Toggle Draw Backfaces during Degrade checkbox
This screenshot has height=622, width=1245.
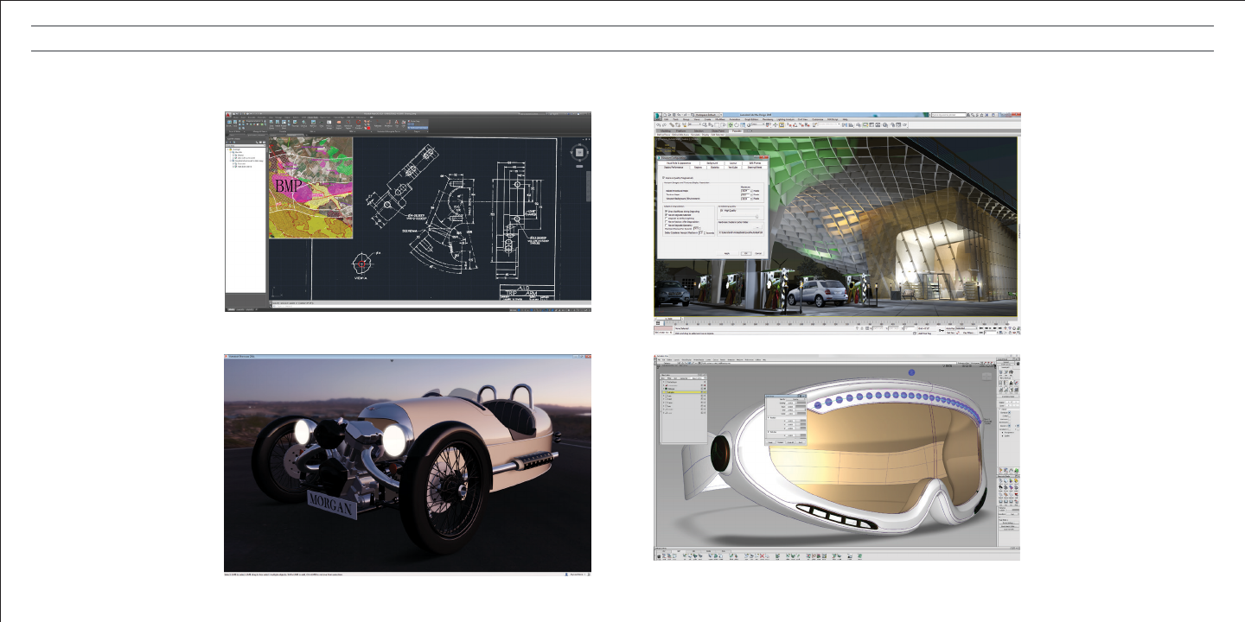coord(665,211)
